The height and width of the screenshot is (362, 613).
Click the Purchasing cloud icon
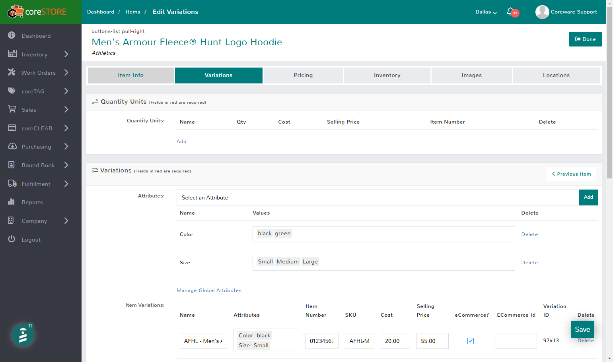click(x=12, y=146)
